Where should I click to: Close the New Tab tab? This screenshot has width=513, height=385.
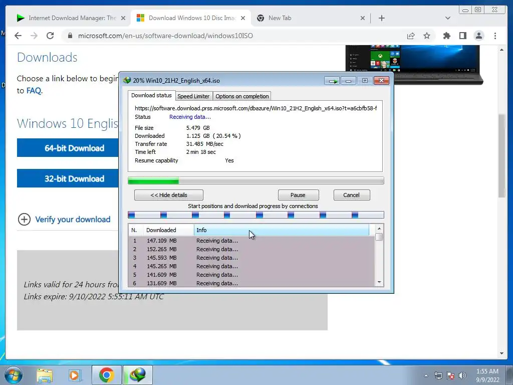(363, 18)
